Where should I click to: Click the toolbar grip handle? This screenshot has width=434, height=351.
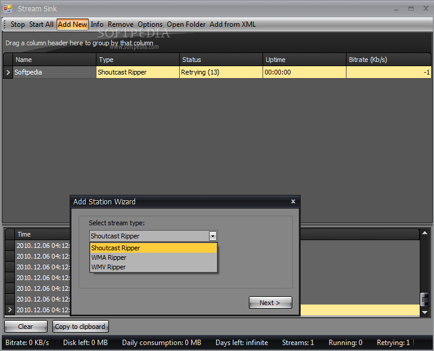[x=5, y=24]
